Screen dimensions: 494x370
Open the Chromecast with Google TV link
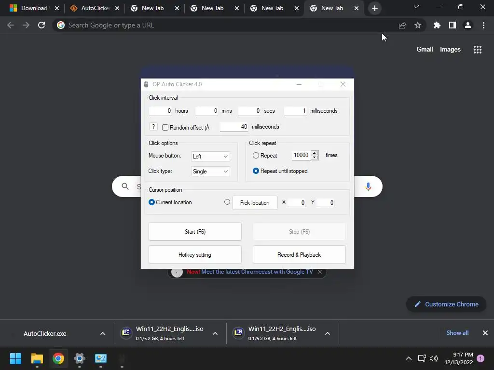(x=257, y=272)
